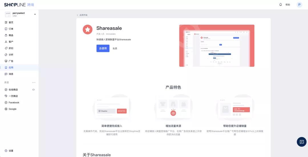Click the 去使用 button
308x157 pixels.
[x=103, y=48]
